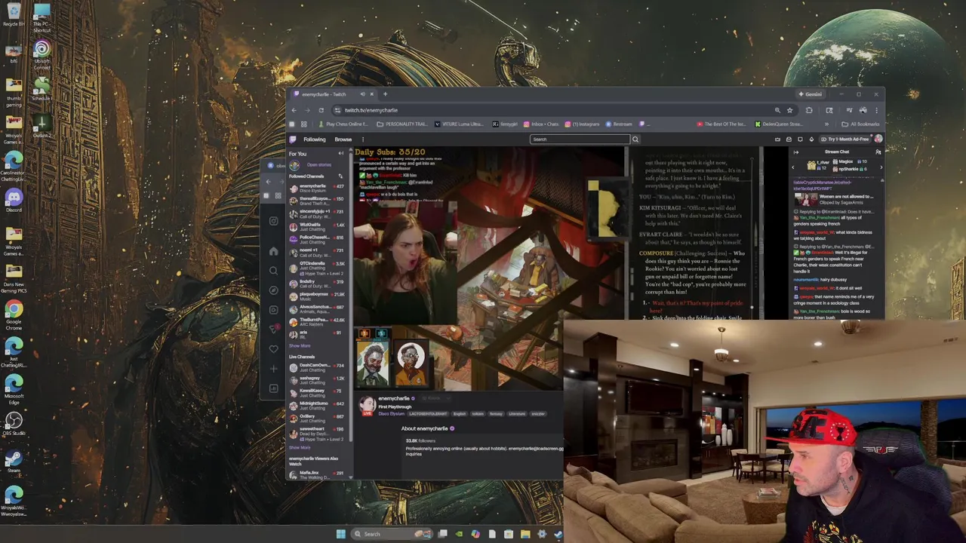Screen dimensions: 966x543
Task: Open the TheBurntPeanut followed channel
Action: click(x=317, y=323)
